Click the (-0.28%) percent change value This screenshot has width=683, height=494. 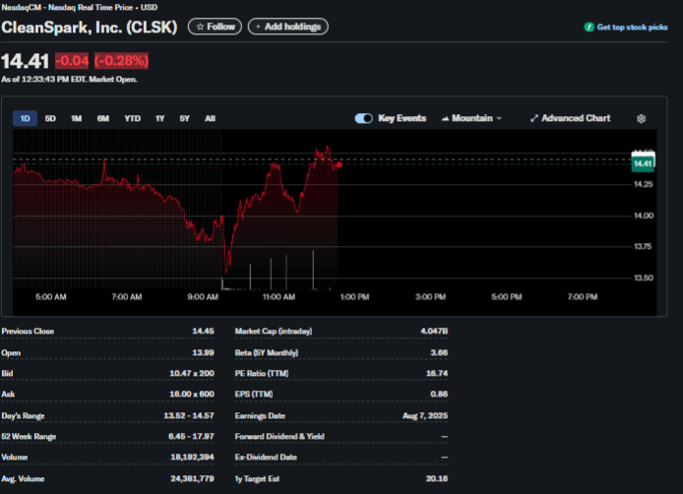[x=121, y=61]
